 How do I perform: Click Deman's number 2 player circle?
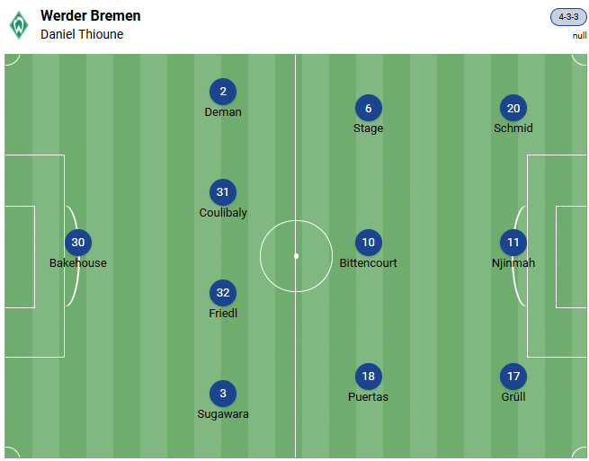click(223, 92)
